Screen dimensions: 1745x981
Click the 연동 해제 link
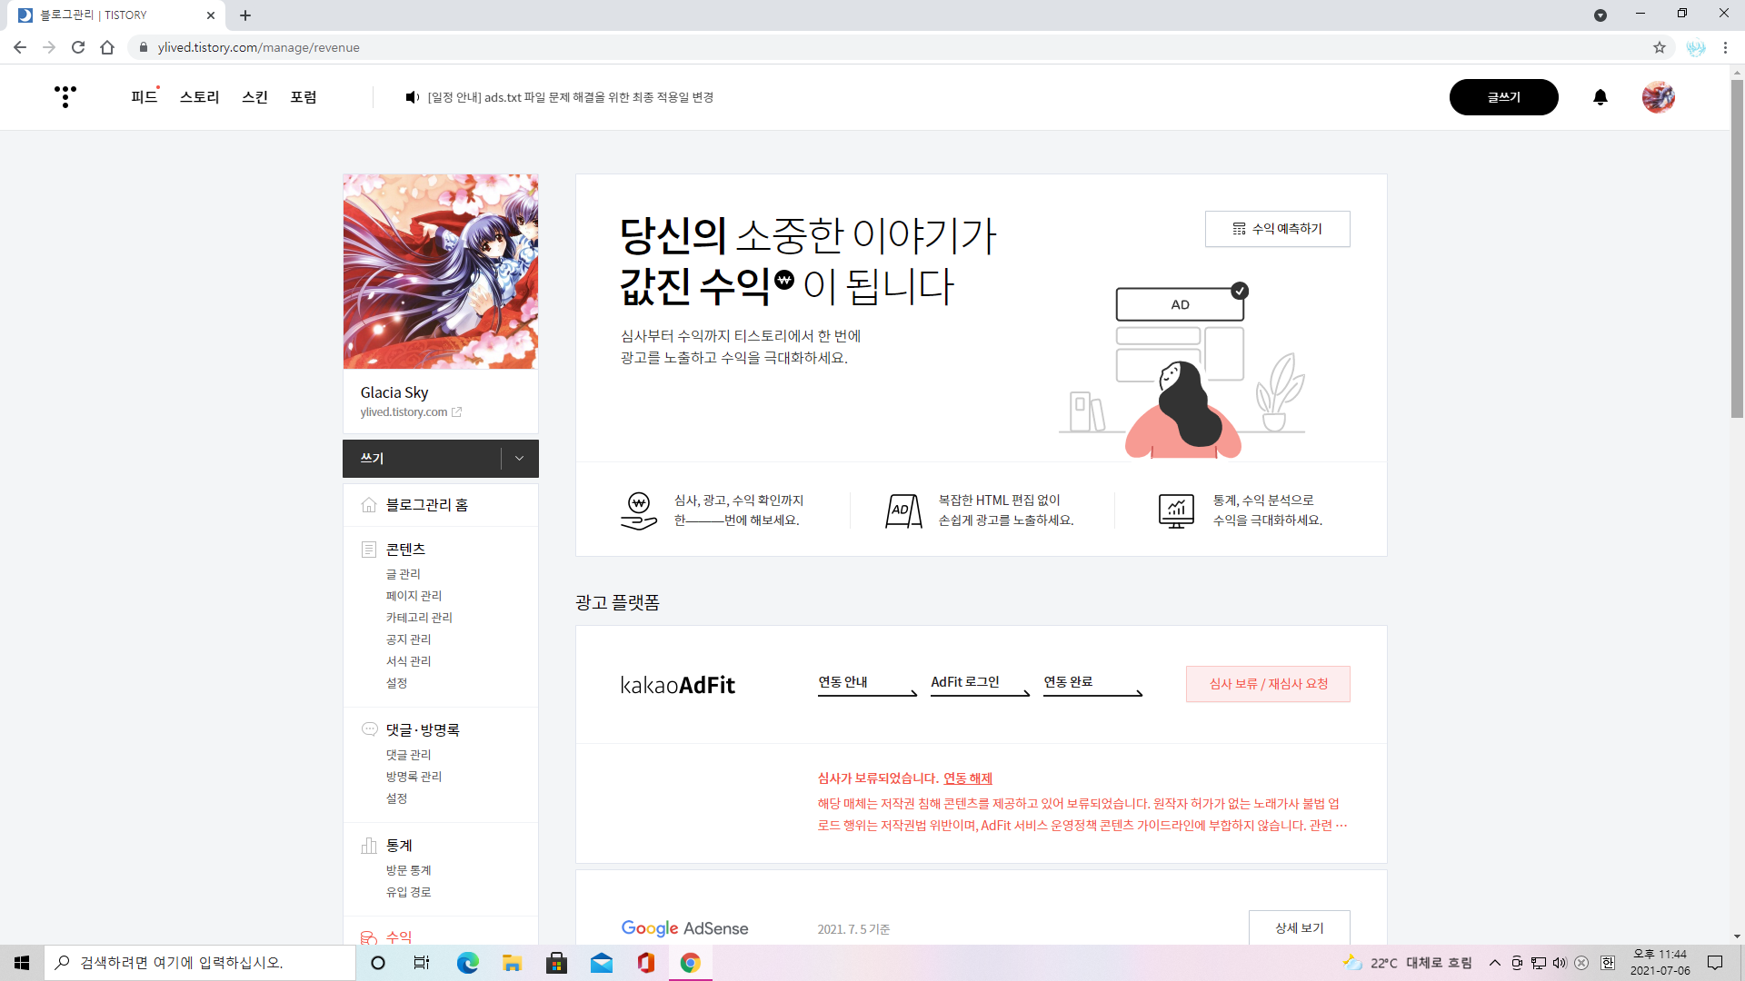[967, 778]
